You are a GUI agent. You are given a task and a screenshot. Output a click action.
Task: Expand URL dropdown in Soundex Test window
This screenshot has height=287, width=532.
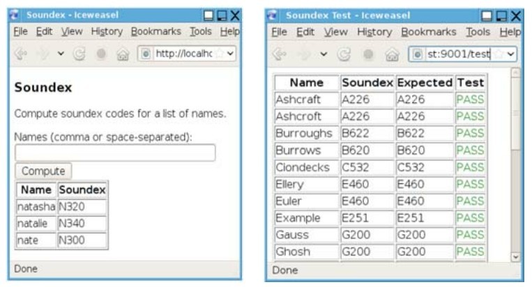[510, 54]
